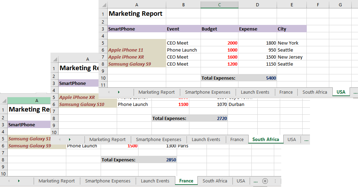This screenshot has height=187, width=358.
Task: Click total expenses value 2850
Action: click(157, 160)
